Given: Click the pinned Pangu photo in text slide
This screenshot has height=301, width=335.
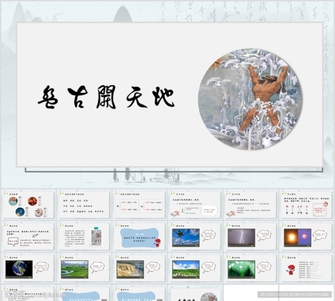Looking at the screenshot, I should pos(96,237).
